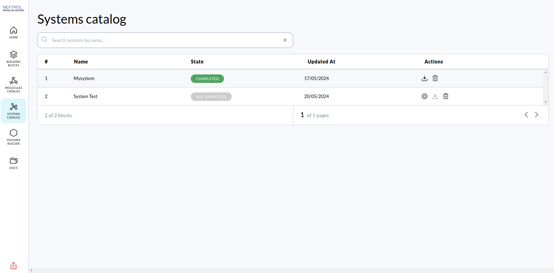Open Docs folder icon
The width and height of the screenshot is (554, 273).
click(13, 163)
